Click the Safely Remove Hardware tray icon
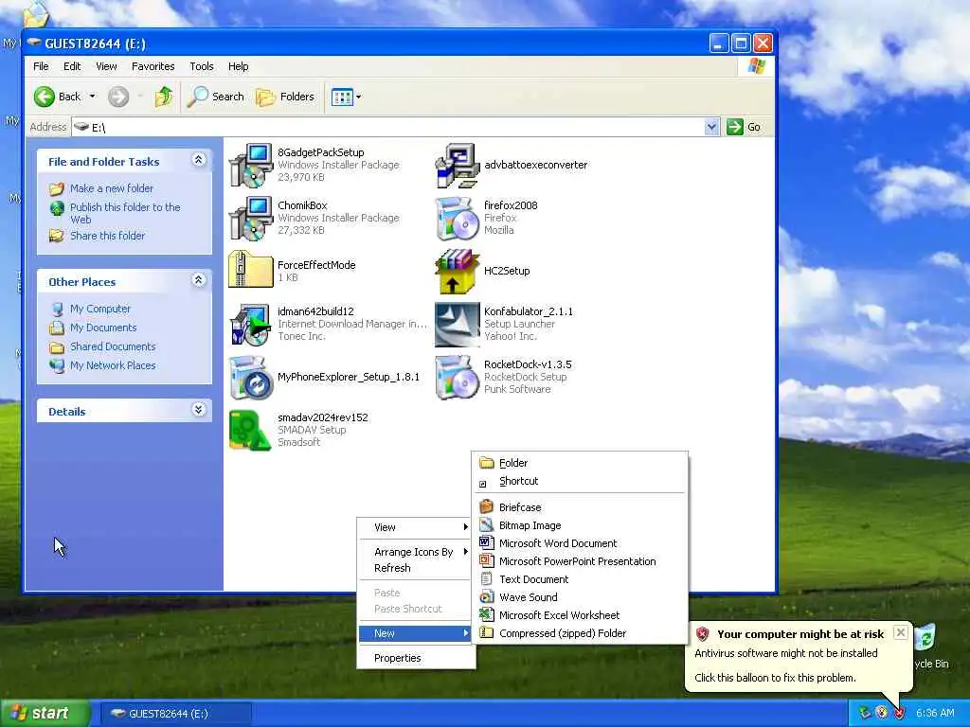 [864, 714]
